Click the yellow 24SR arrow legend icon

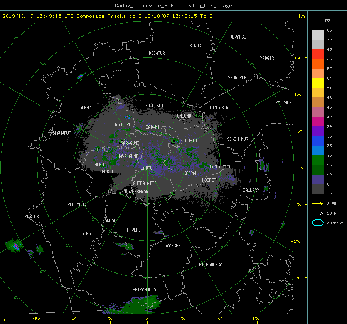pos(318,203)
